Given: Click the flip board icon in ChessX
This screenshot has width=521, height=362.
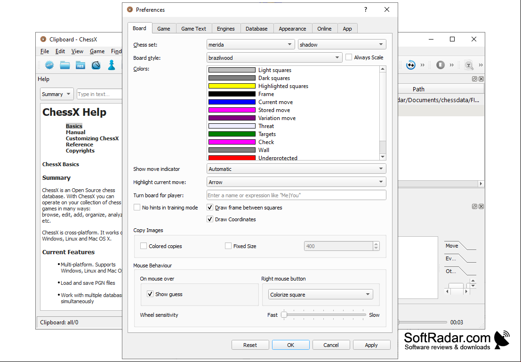Looking at the screenshot, I should (x=411, y=65).
